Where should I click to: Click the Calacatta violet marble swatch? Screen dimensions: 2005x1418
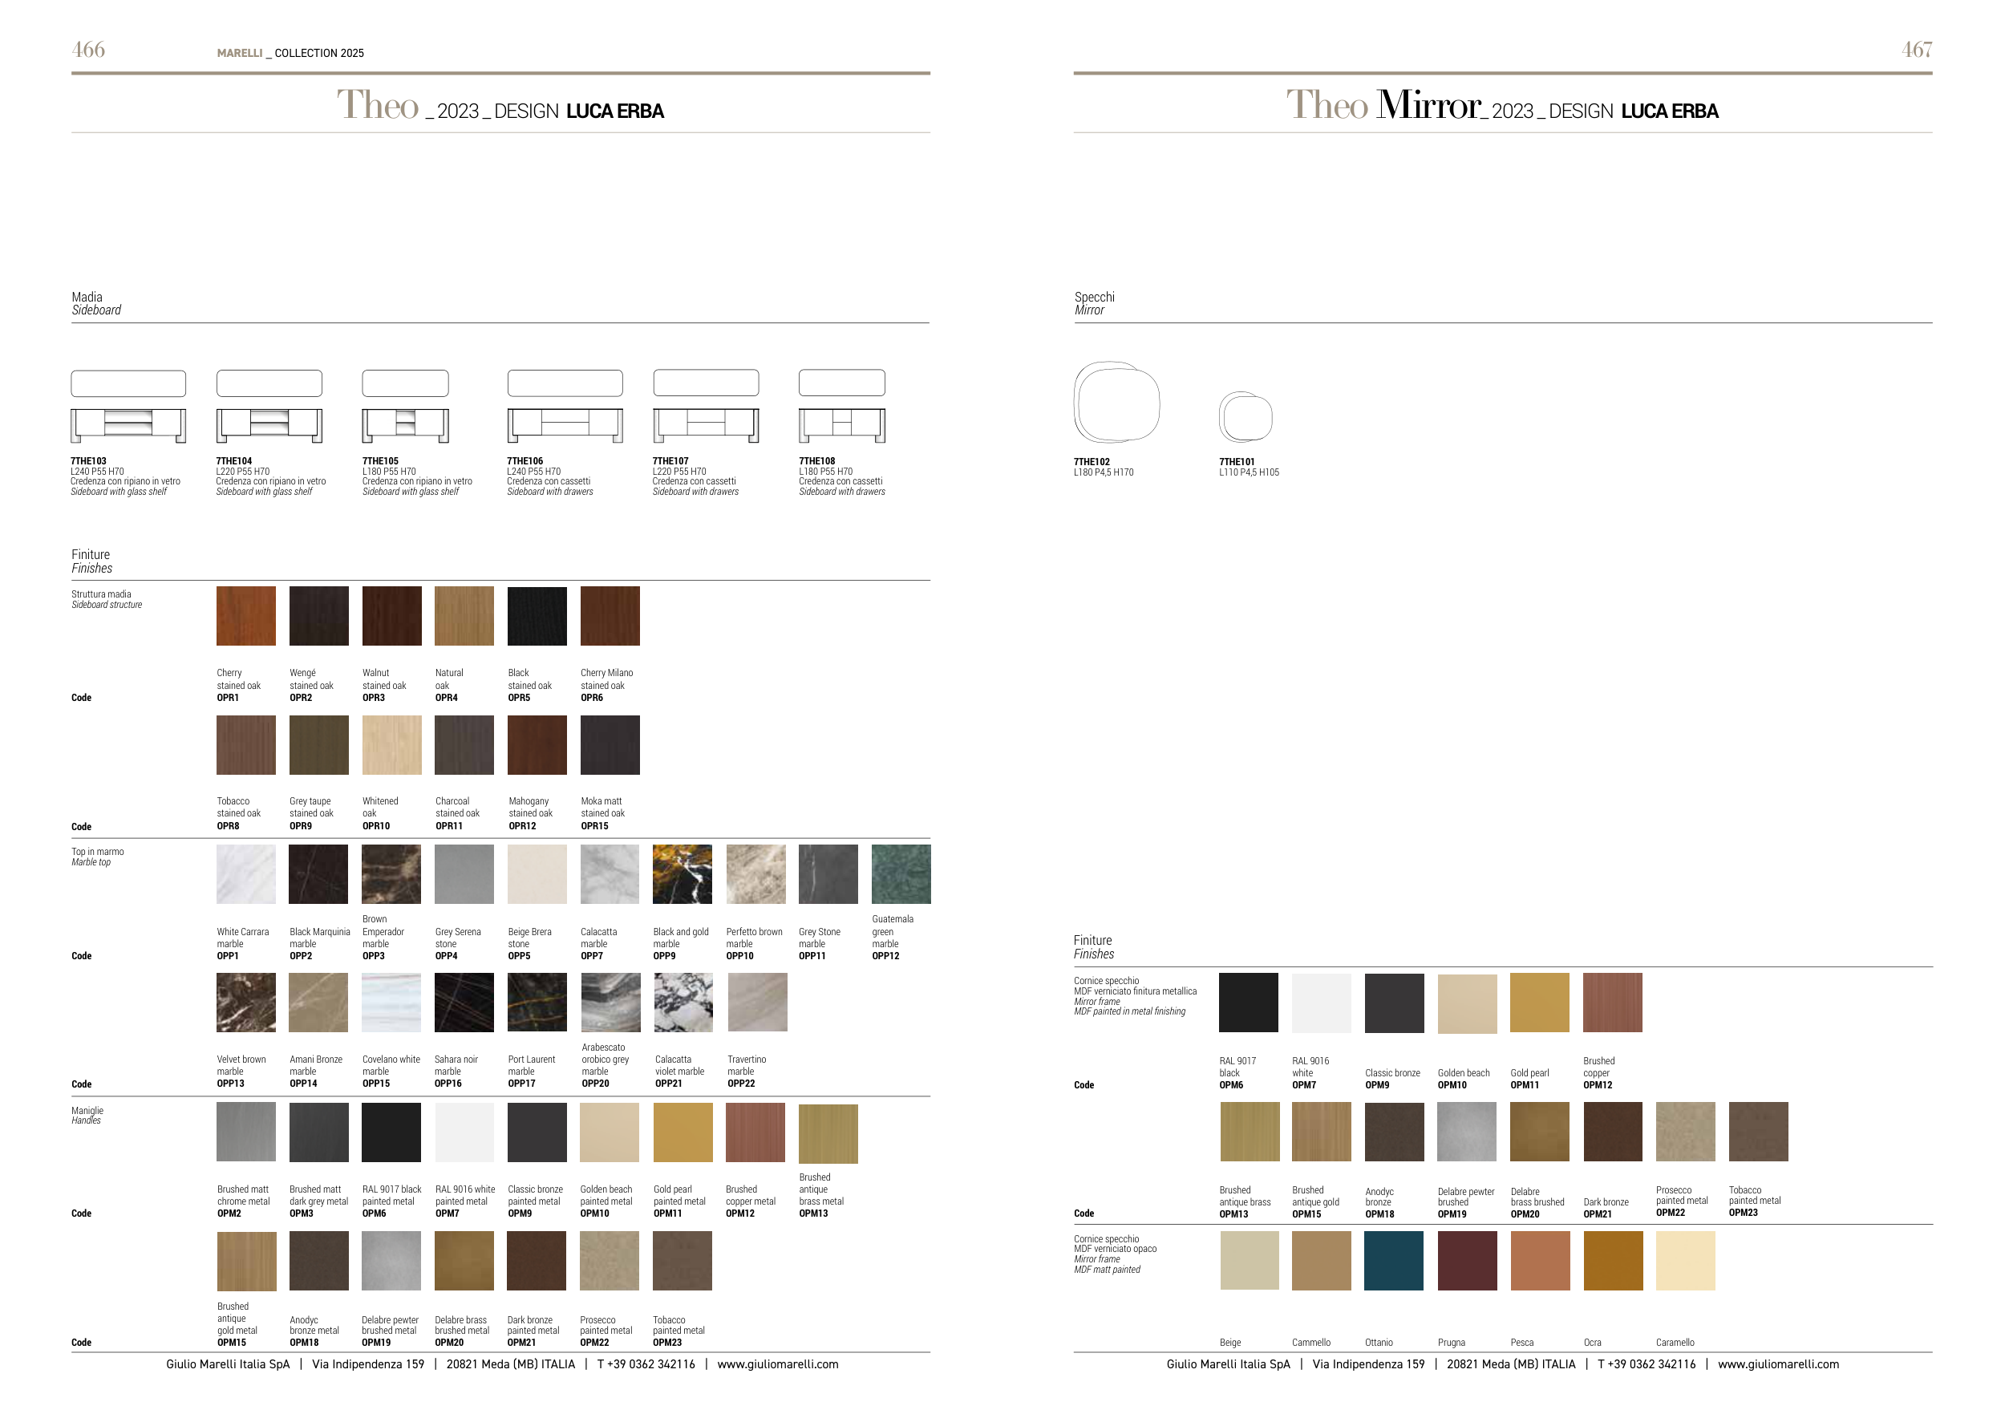683,1002
